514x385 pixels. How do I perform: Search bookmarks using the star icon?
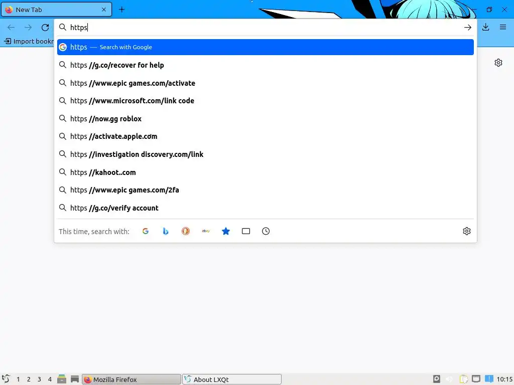click(226, 231)
